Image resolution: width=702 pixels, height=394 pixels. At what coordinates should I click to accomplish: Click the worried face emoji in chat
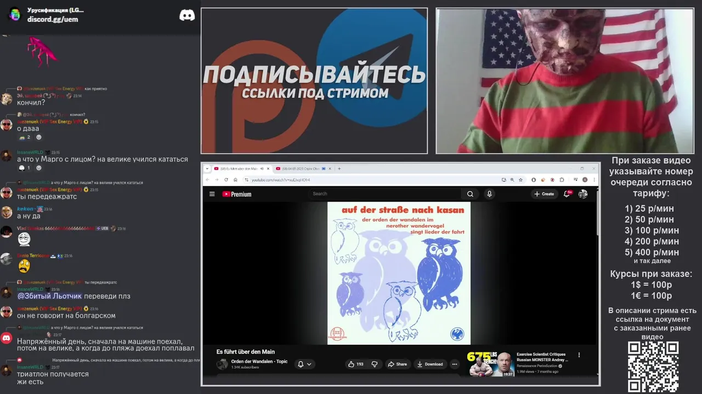point(24,266)
